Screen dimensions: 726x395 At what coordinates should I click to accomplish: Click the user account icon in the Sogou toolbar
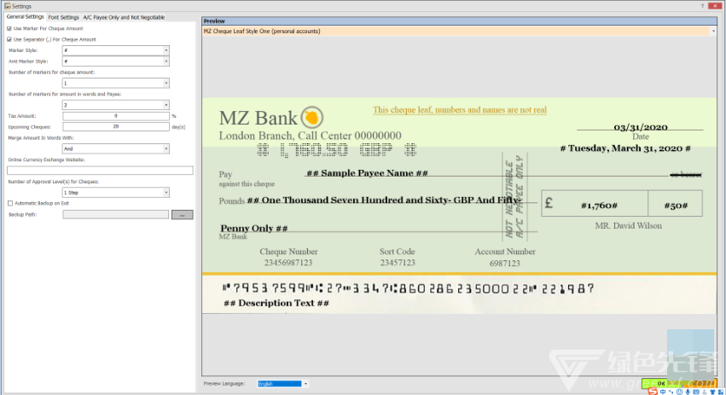click(704, 392)
